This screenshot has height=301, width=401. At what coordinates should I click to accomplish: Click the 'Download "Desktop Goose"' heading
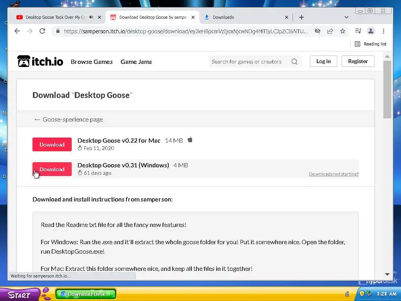82,95
